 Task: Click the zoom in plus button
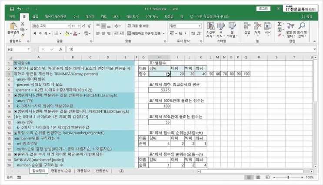tap(302, 177)
